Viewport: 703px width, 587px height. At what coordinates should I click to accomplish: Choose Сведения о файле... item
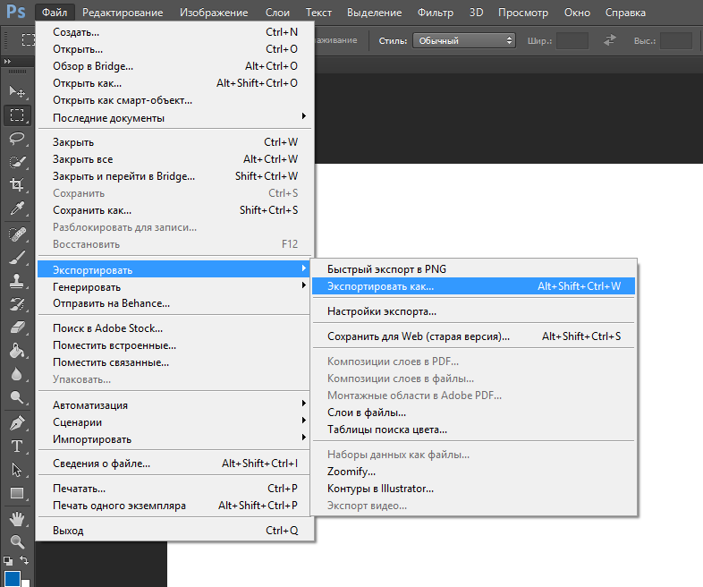tap(173, 464)
